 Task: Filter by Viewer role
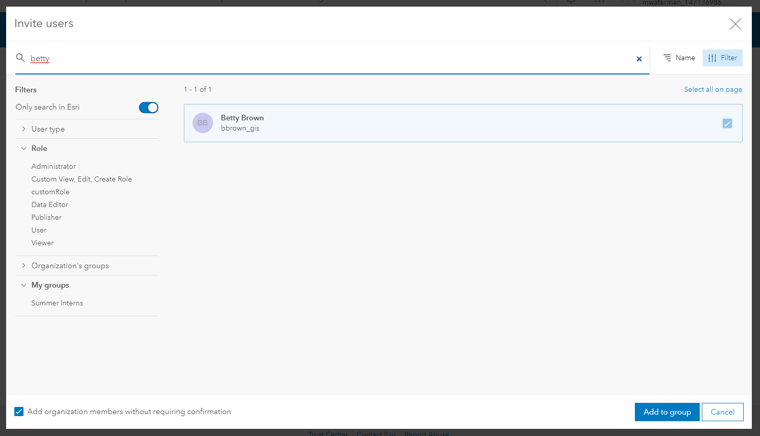(x=42, y=243)
